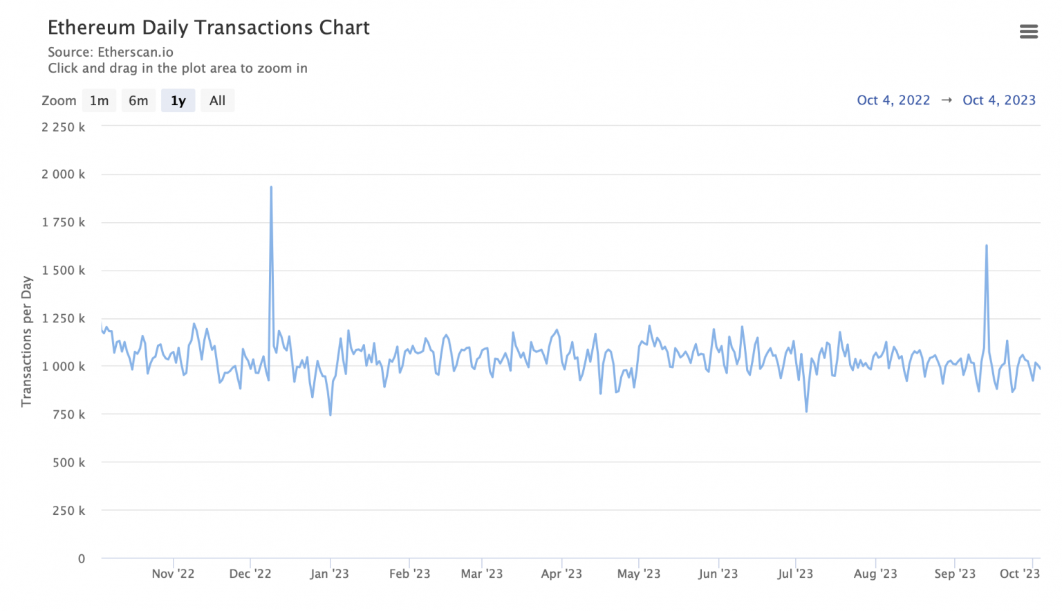Click the sharp dip in early July '23
This screenshot has height=611, width=1062.
[x=806, y=411]
